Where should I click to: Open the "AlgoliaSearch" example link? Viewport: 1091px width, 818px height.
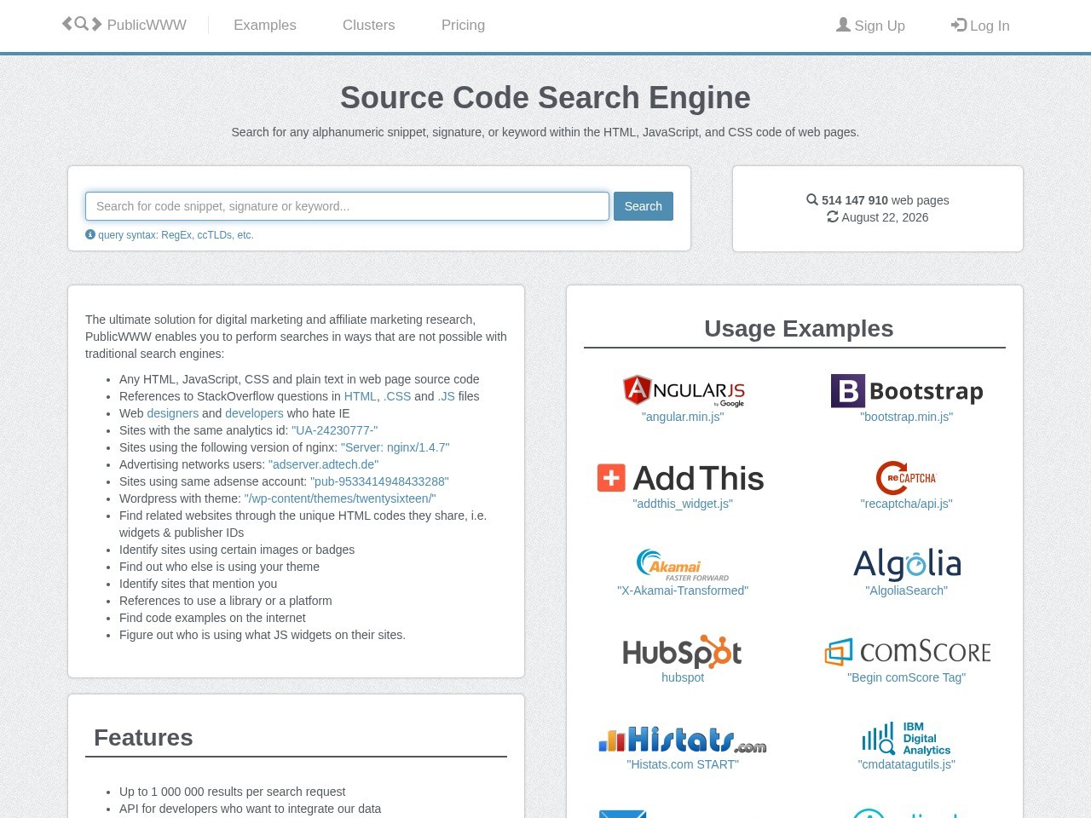point(906,590)
